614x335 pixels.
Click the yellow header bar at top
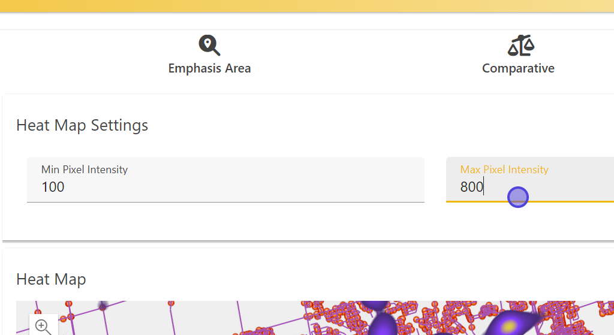[x=307, y=6]
